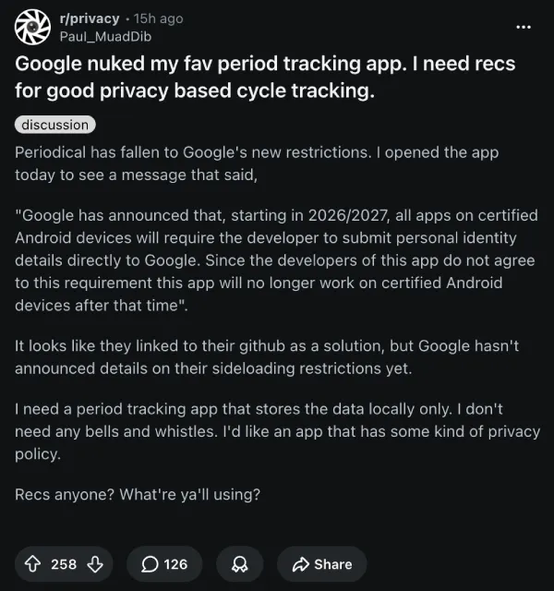554x591 pixels.
Task: Click the share arrow icon
Action: coord(299,564)
